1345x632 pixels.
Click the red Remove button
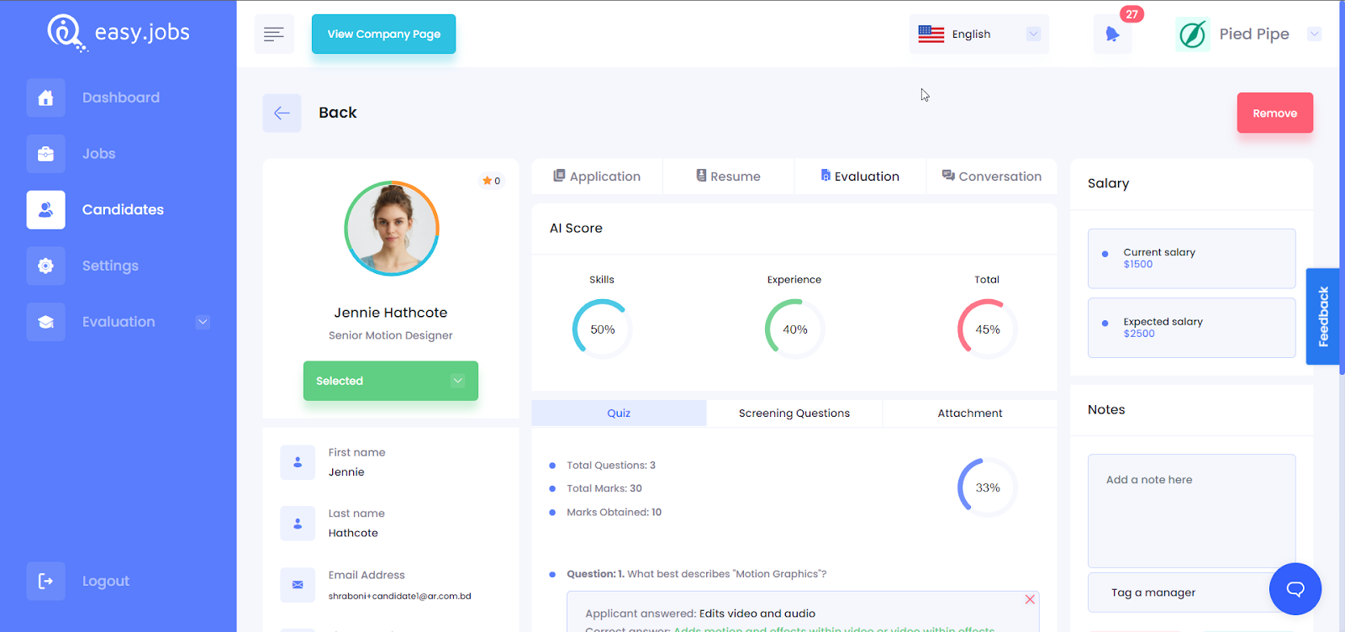point(1275,113)
